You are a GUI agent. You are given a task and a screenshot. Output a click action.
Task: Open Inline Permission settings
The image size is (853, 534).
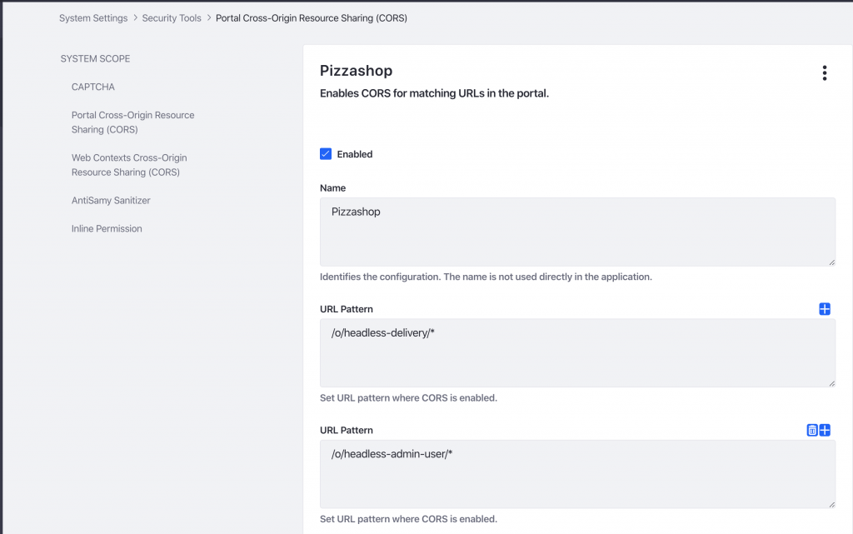(106, 228)
